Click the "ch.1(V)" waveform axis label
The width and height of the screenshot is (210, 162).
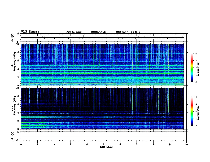coord(12,38)
